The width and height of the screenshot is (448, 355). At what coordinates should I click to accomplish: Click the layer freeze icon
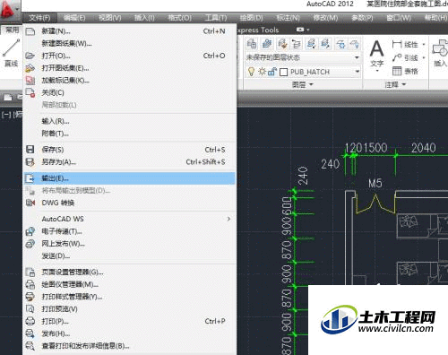click(x=340, y=44)
